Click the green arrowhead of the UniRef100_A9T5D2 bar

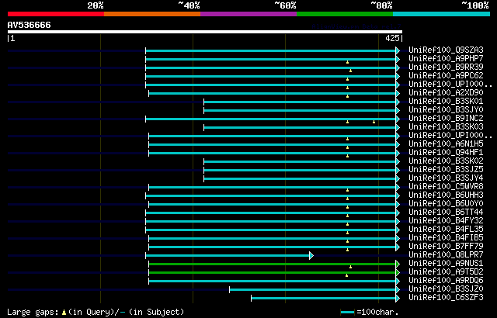[398, 272]
